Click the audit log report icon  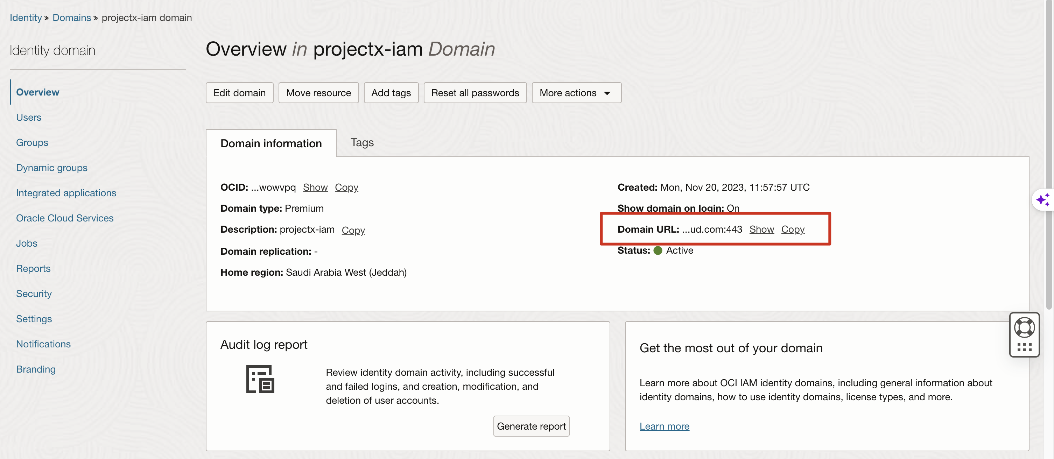point(260,379)
